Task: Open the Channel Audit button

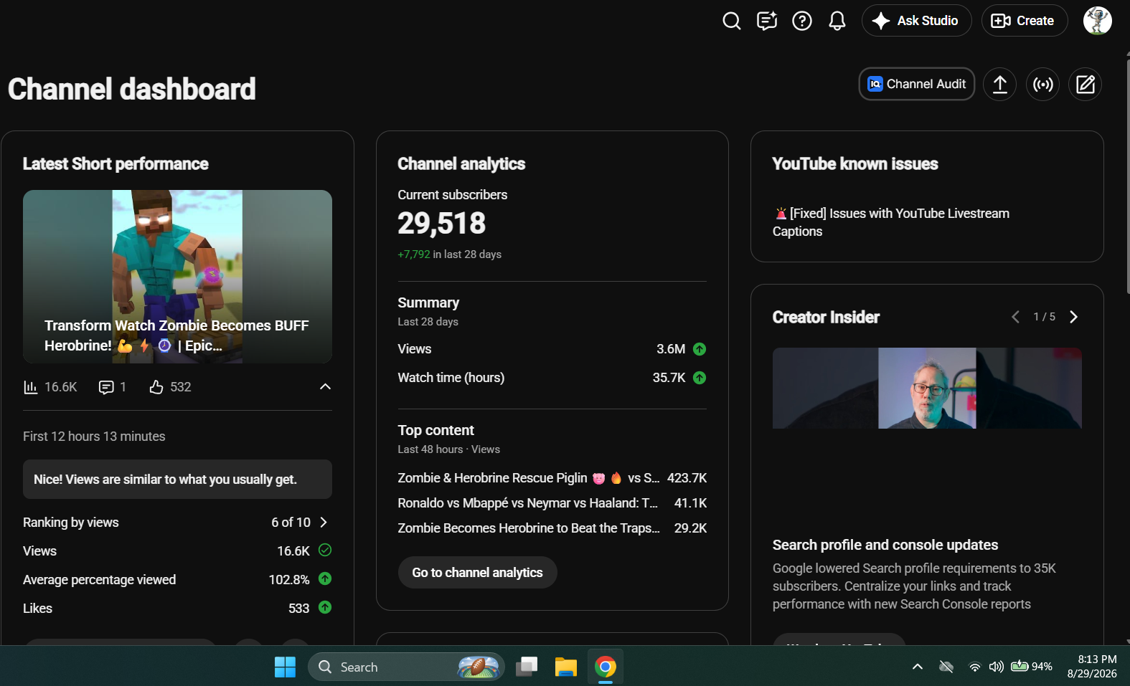Action: 917,84
